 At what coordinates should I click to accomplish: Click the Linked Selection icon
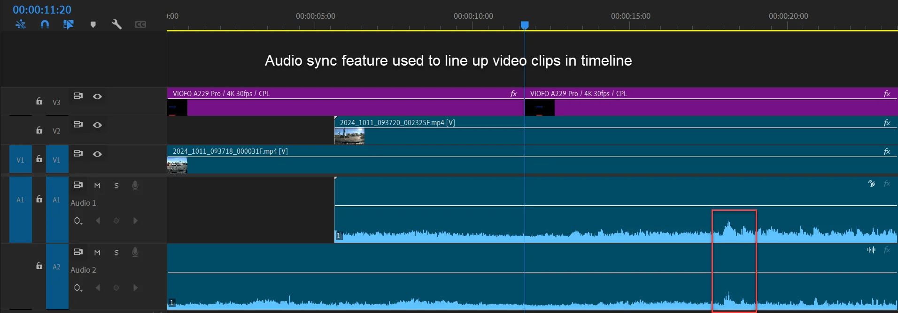click(x=69, y=24)
